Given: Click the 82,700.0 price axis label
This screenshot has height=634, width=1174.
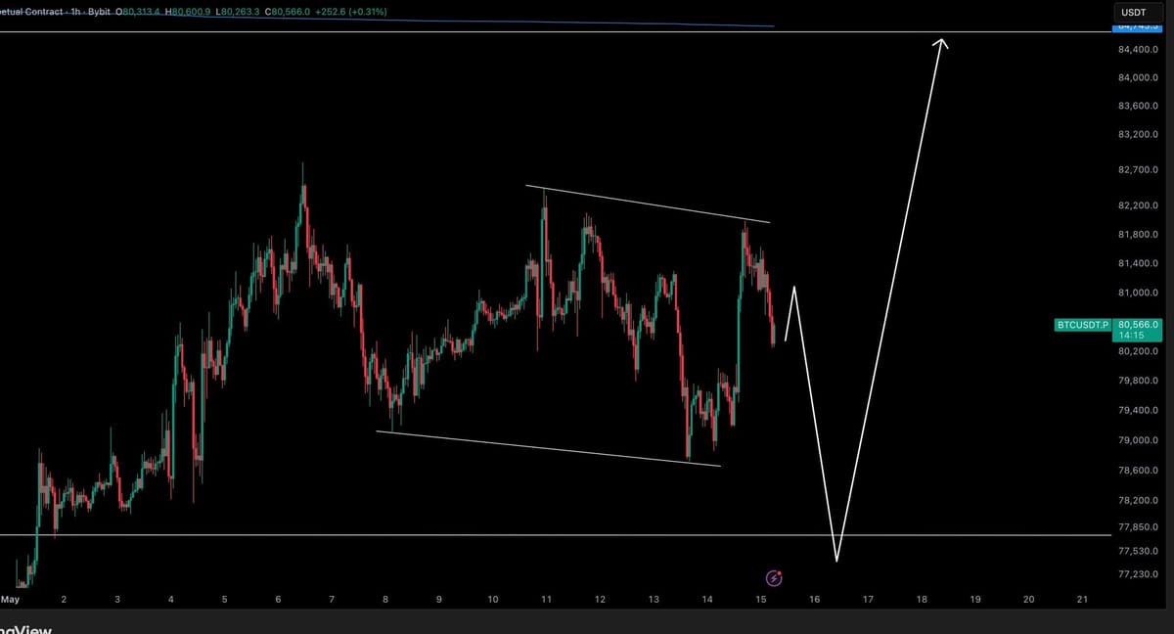Looking at the screenshot, I should [x=1138, y=170].
